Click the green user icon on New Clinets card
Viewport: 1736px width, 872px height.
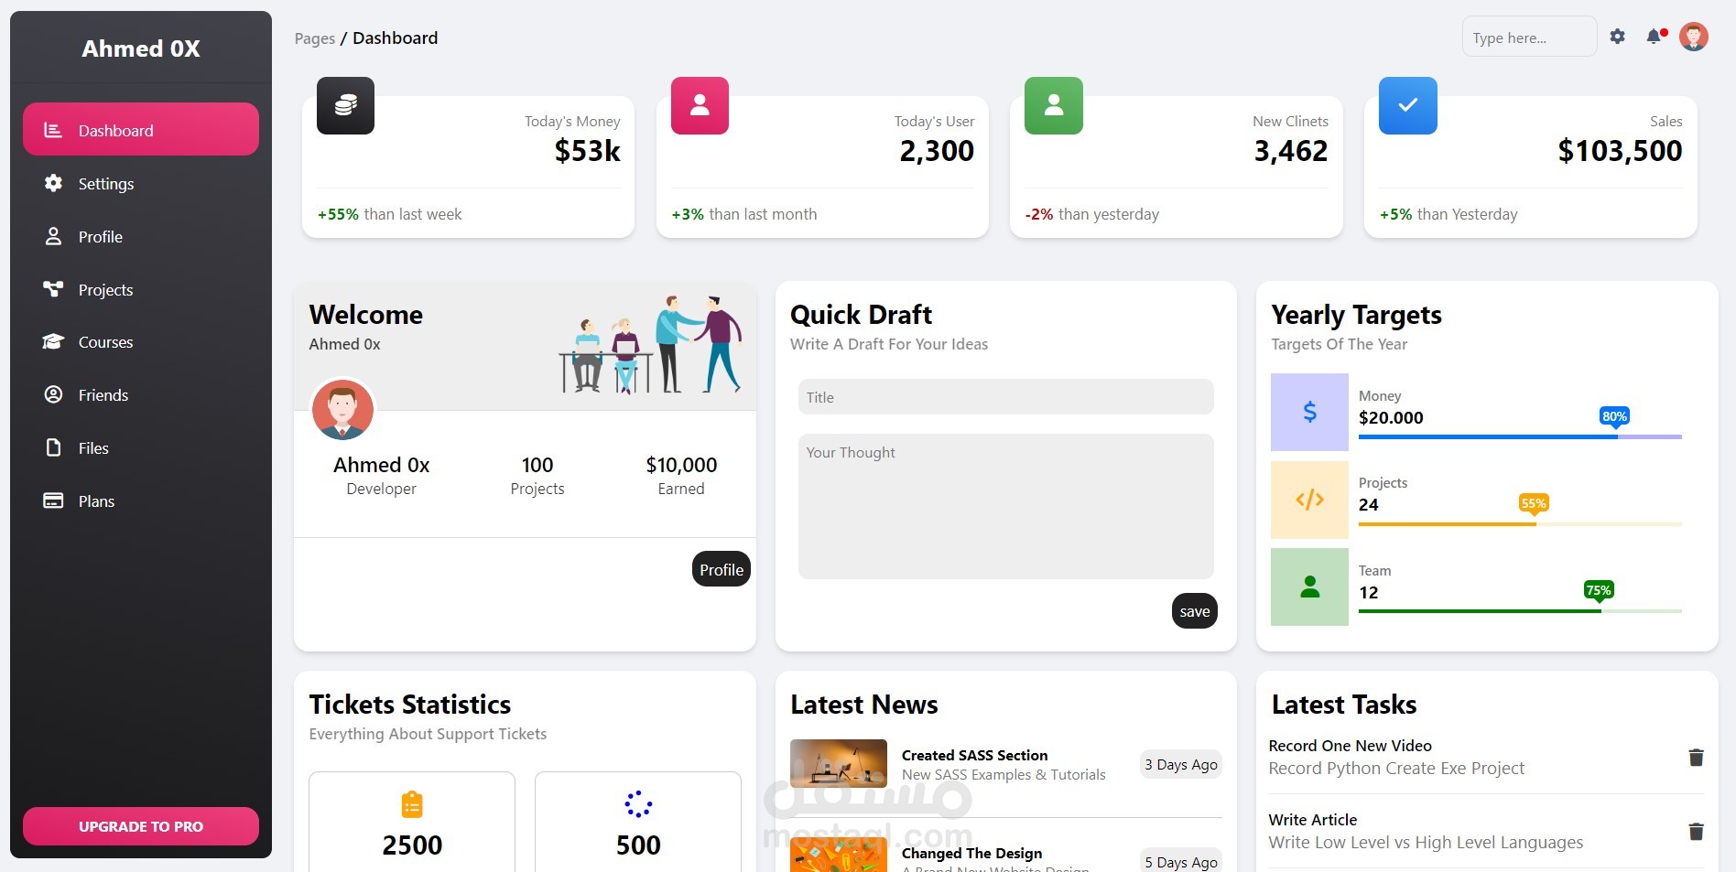(1054, 105)
